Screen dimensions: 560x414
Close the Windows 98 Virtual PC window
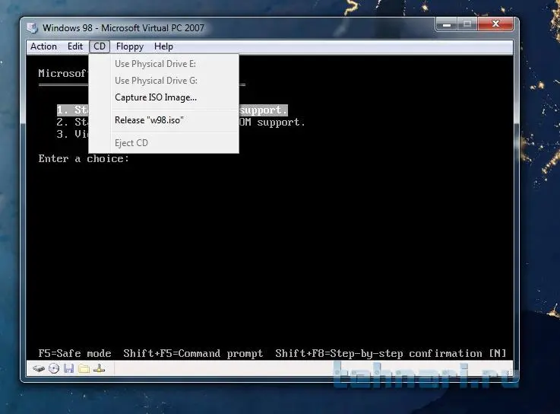pos(495,24)
